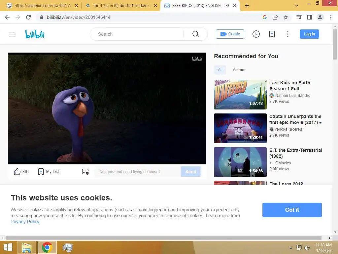This screenshot has width=338, height=254.
Task: Select the Anime recommendations filter
Action: click(x=238, y=70)
